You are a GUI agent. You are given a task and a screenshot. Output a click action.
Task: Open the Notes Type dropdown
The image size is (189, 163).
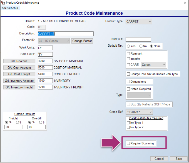139,95
